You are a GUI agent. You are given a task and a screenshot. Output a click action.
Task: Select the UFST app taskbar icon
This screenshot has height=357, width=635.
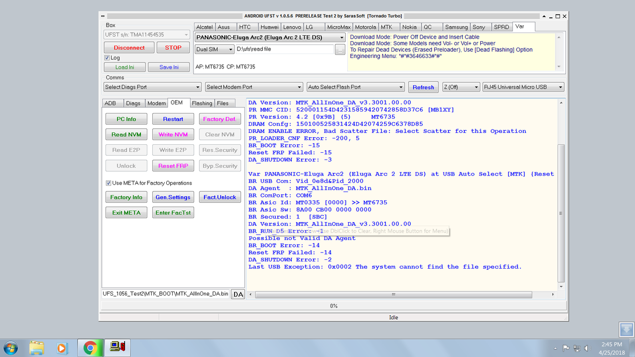(118, 348)
